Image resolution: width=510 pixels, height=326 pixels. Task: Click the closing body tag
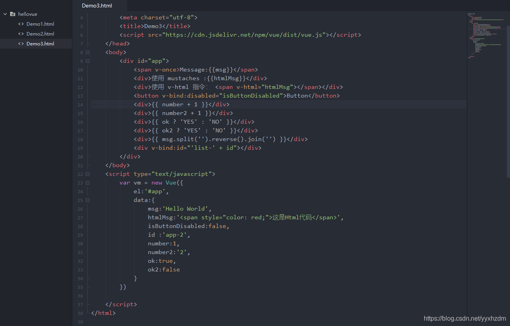click(x=117, y=165)
